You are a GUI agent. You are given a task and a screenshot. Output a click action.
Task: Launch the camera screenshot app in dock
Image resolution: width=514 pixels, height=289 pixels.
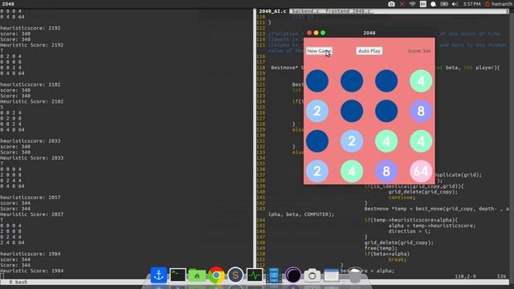[312, 275]
